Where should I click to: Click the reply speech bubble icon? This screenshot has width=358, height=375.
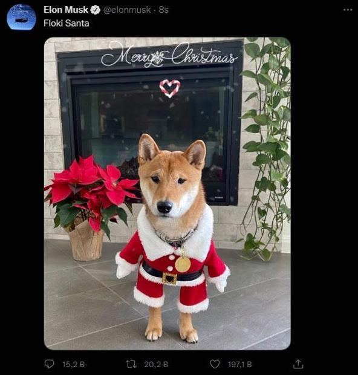pos(49,364)
